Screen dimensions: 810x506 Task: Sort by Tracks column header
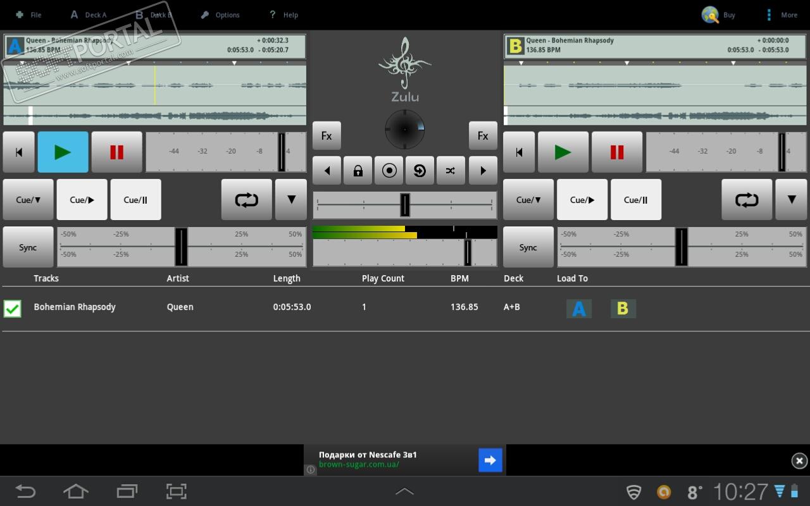pyautogui.click(x=46, y=278)
